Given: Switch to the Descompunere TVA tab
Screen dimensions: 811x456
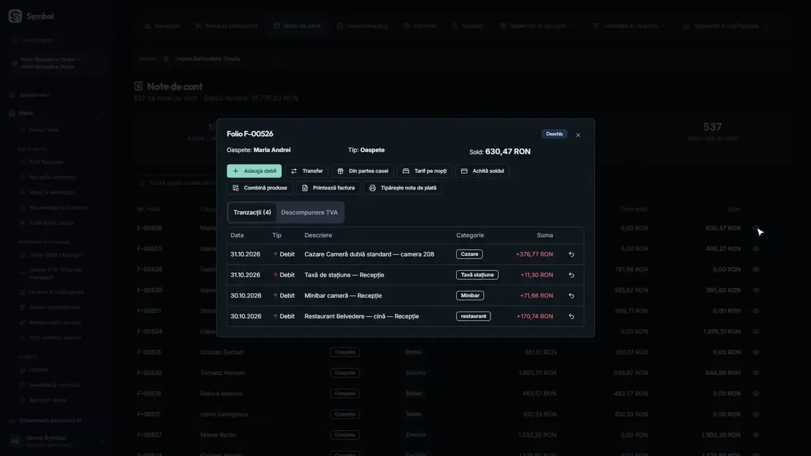Looking at the screenshot, I should point(309,212).
